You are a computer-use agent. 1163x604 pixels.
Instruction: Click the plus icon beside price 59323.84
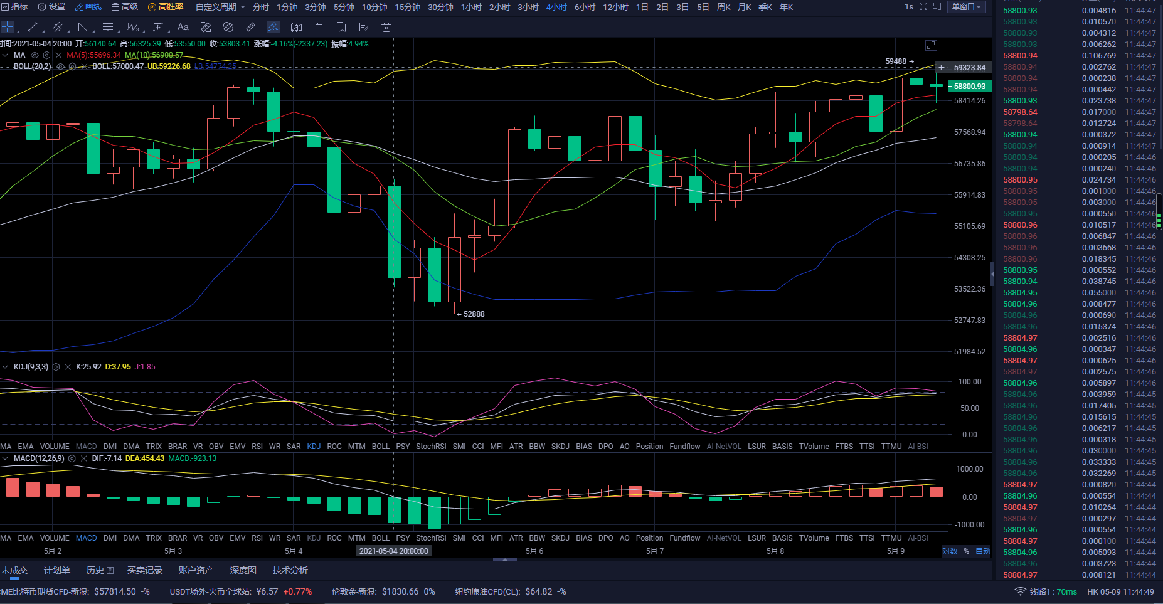942,67
